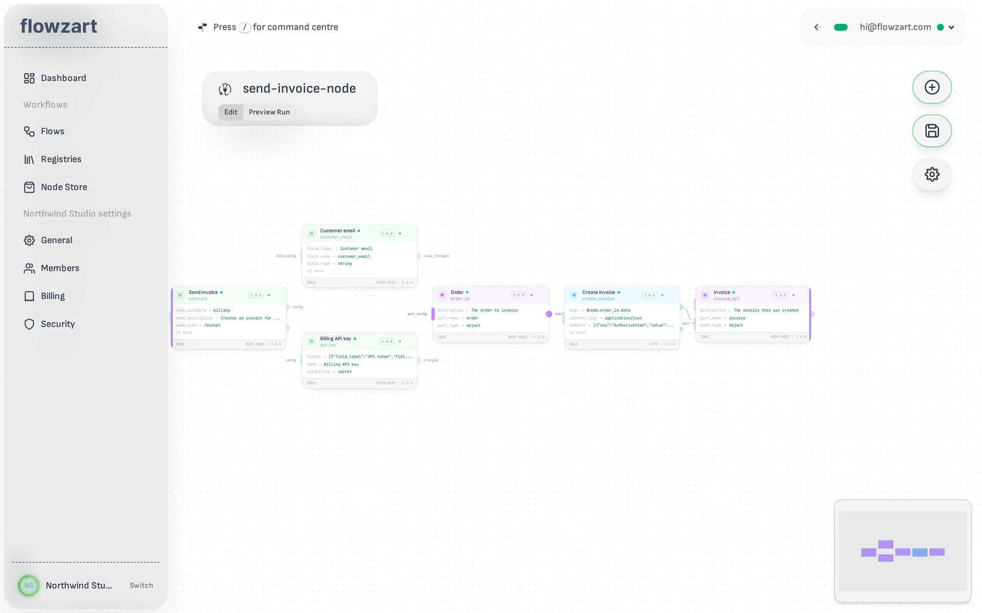Viewport: 982px width, 613px height.
Task: Toggle the green pill switch in top bar
Action: coord(841,28)
